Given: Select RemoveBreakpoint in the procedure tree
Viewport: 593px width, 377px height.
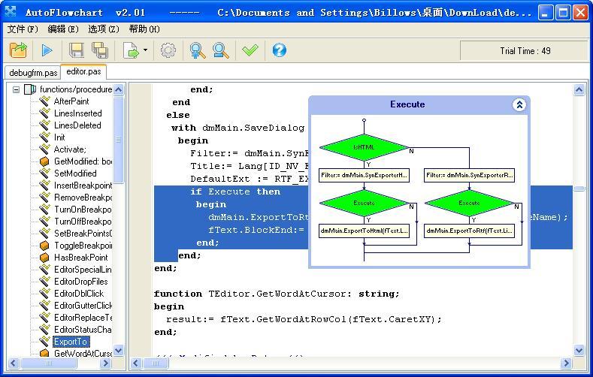Looking at the screenshot, I should (83, 198).
